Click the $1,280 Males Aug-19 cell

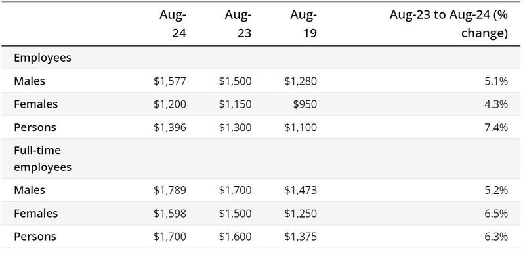[x=301, y=81]
